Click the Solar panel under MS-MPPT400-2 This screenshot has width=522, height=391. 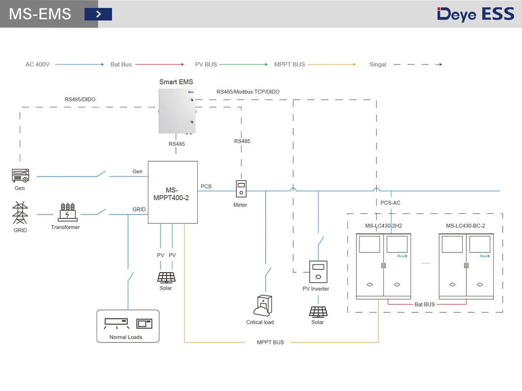[166, 277]
